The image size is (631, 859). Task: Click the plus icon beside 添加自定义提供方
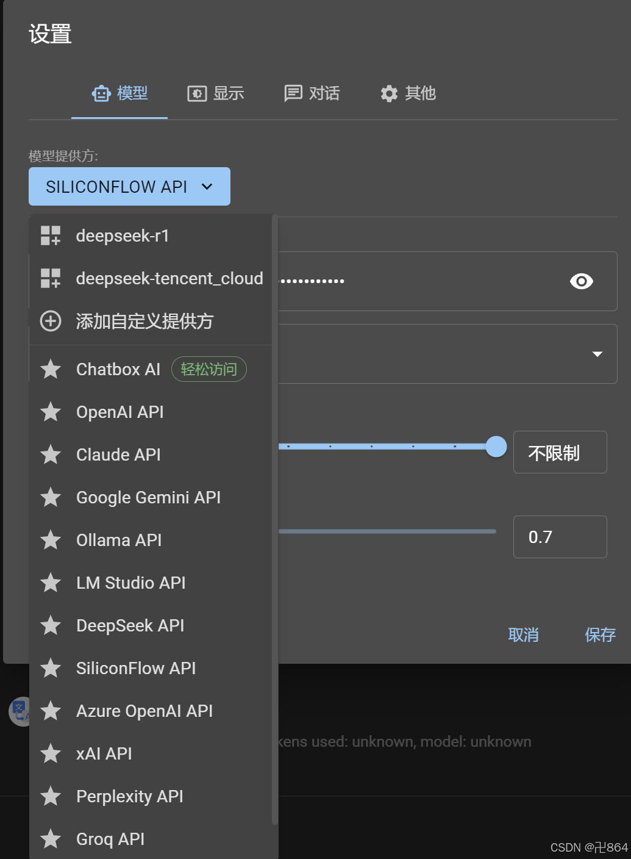(x=51, y=321)
